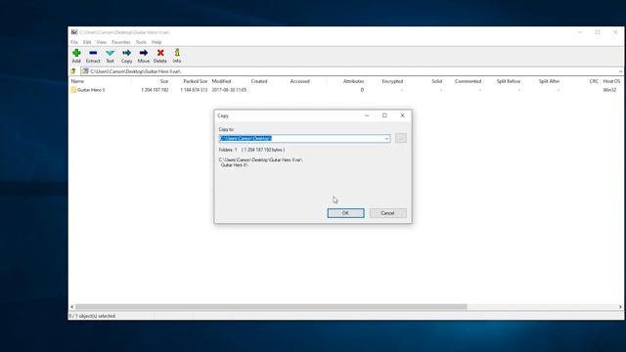The height and width of the screenshot is (352, 626).
Task: Click the up-folder icon beside address bar
Action: click(73, 71)
